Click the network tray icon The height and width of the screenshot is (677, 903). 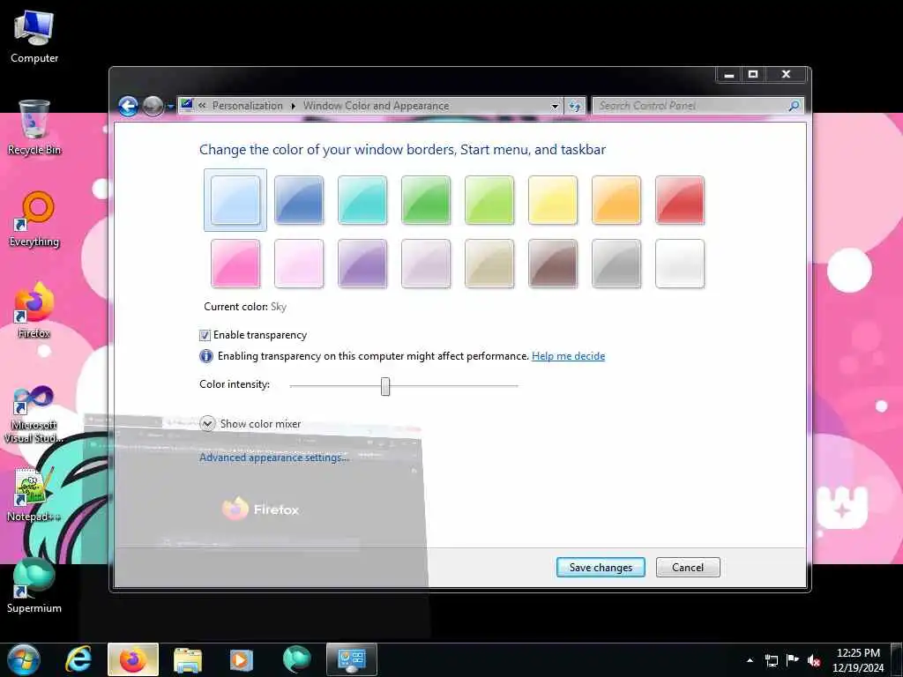point(771,660)
